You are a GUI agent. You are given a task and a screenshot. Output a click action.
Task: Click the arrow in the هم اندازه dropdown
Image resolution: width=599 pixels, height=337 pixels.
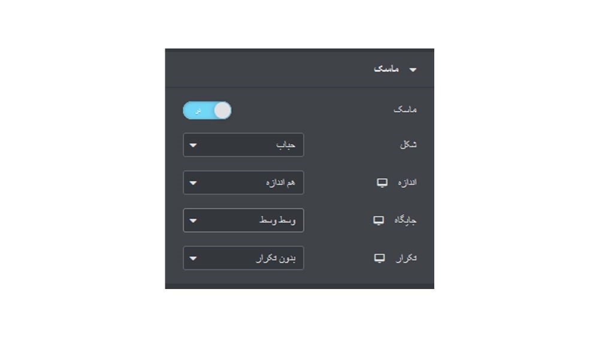point(193,183)
